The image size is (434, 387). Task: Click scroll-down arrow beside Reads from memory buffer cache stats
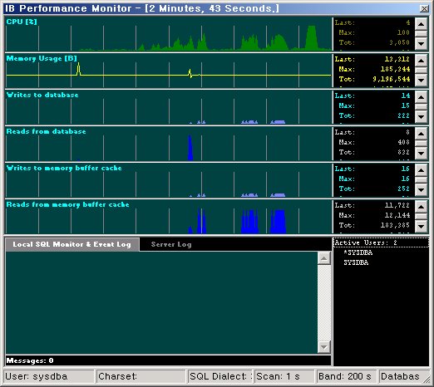click(x=421, y=226)
